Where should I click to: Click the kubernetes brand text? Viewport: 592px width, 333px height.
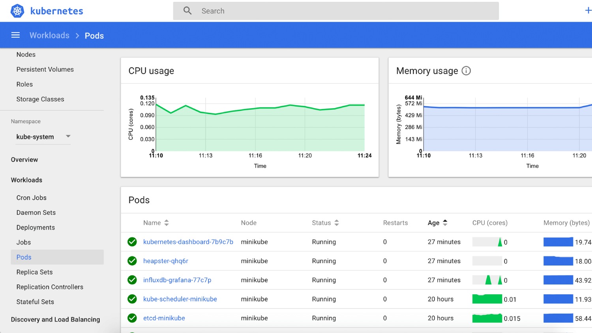pos(57,11)
